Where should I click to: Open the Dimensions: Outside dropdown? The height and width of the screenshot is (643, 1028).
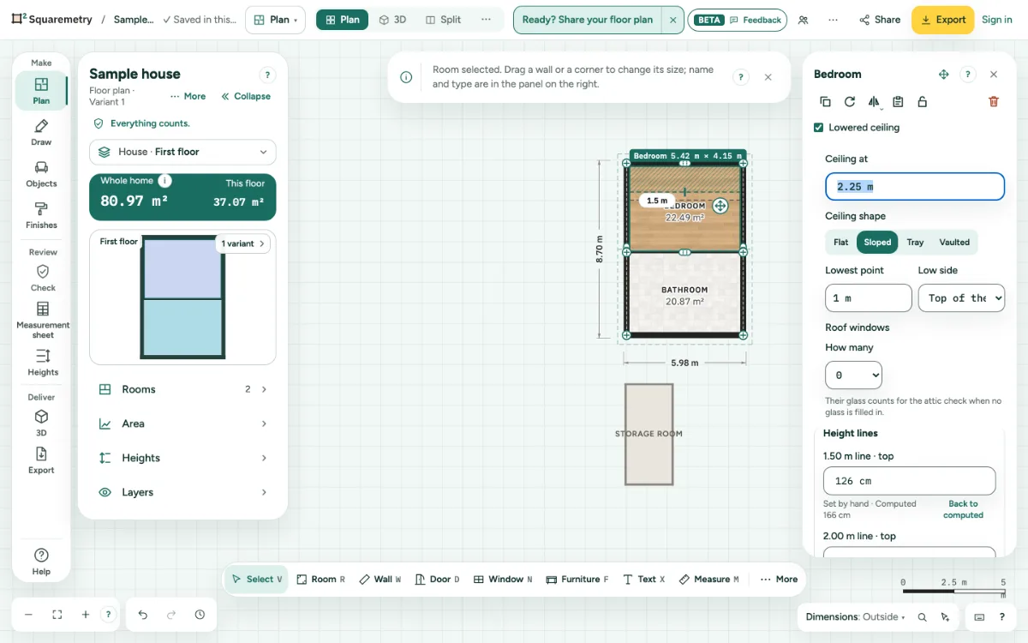pyautogui.click(x=855, y=616)
